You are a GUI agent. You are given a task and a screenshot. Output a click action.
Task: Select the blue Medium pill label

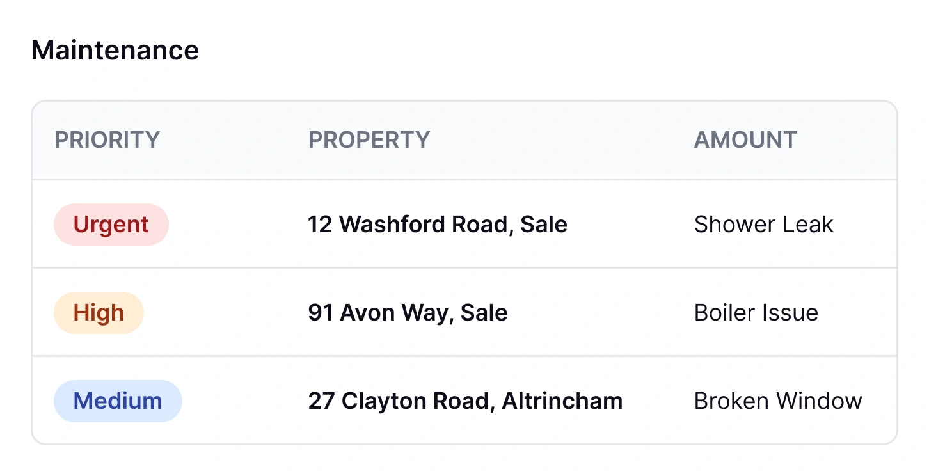[x=118, y=401]
